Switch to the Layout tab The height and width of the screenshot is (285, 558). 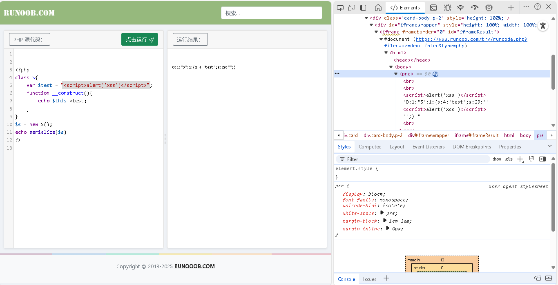pyautogui.click(x=397, y=147)
